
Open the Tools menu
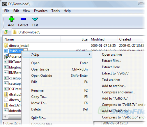56,11
